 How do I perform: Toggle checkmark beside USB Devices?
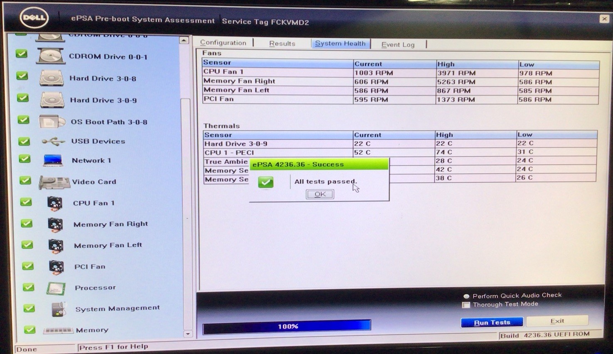24,142
